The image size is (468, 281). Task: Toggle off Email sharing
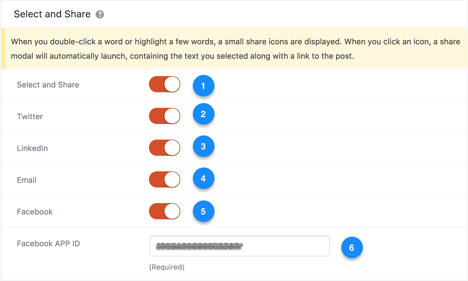[164, 179]
